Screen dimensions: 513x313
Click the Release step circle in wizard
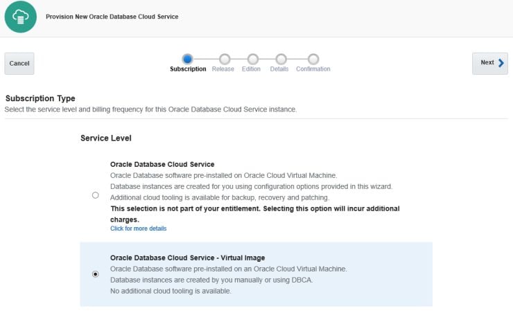point(224,59)
